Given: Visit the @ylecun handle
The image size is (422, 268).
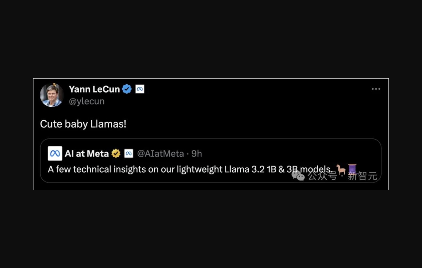Looking at the screenshot, I should [87, 101].
